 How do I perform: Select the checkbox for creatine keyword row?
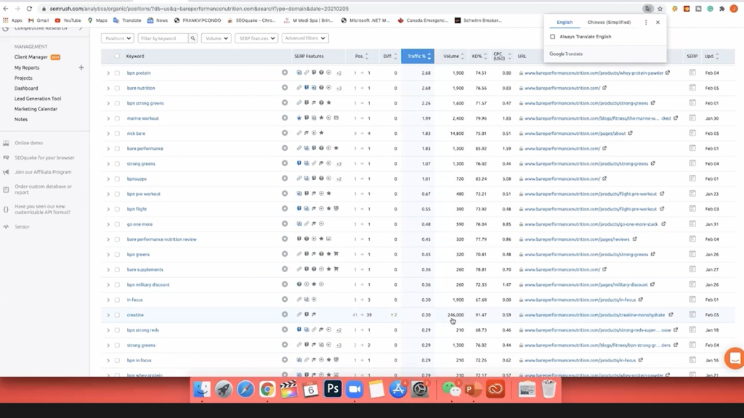pos(117,315)
